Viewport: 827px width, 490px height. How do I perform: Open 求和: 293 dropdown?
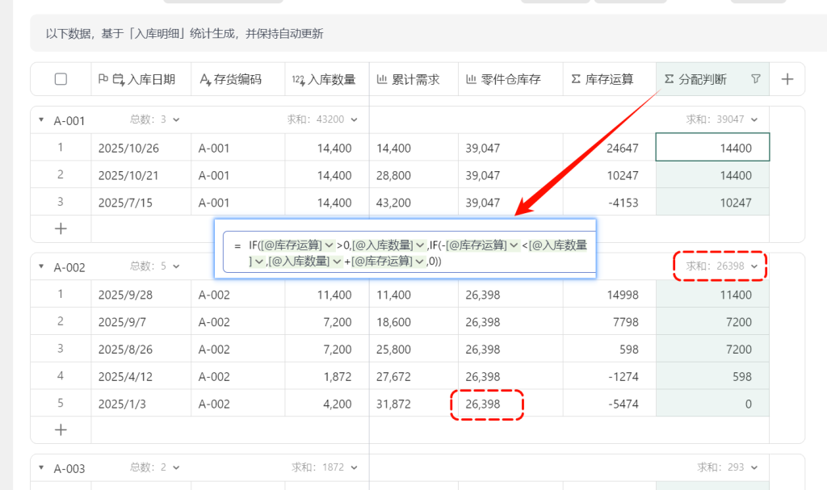tap(728, 467)
